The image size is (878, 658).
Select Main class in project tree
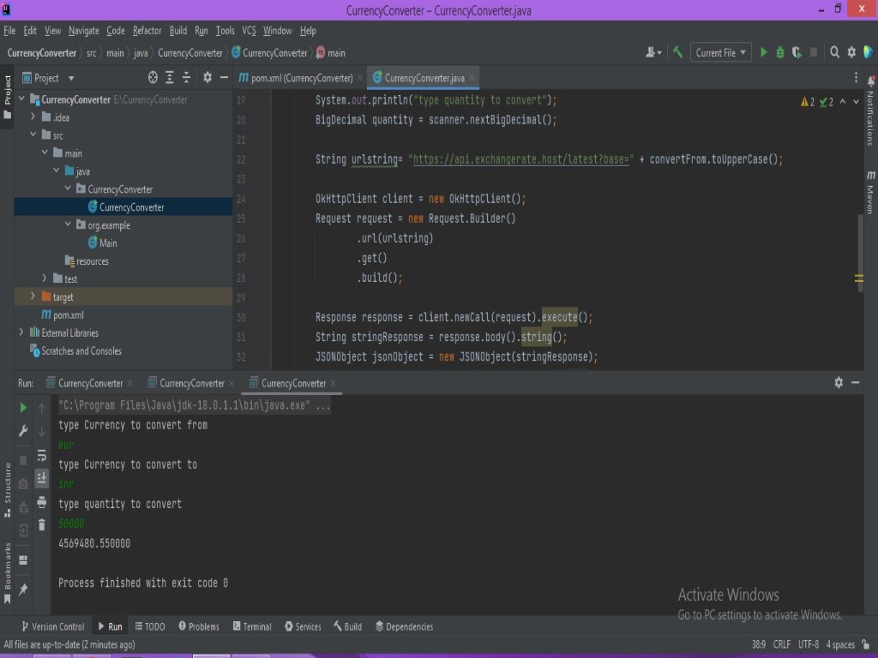coord(103,242)
